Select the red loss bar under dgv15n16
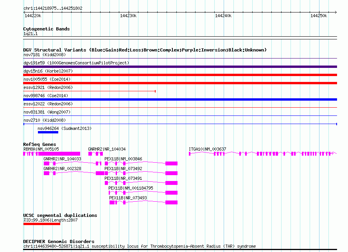The image size is (348, 252). [180, 75]
